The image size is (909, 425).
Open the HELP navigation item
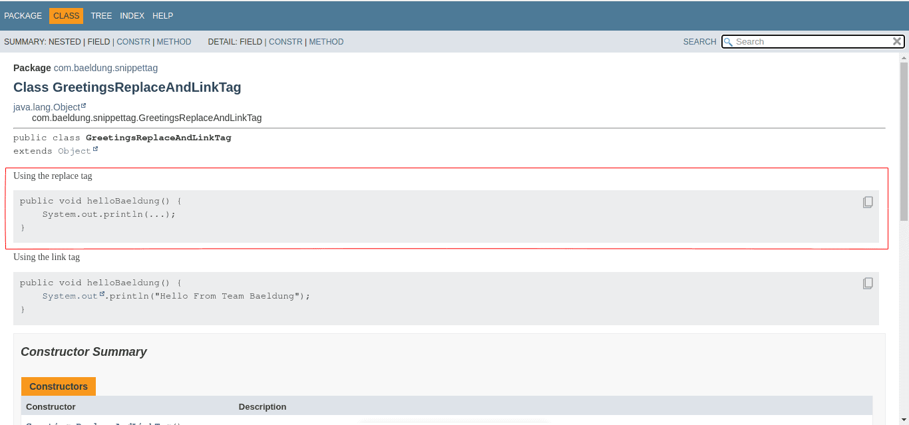click(x=162, y=16)
